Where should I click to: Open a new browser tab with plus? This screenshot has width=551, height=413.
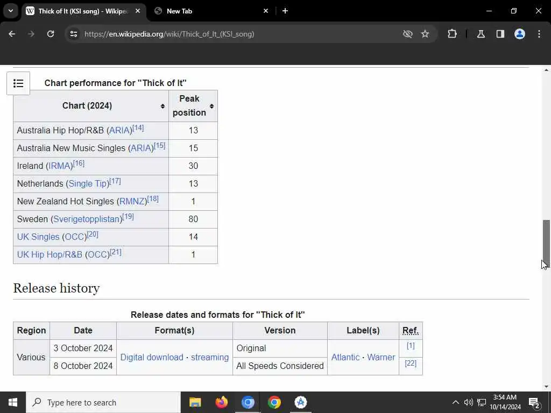pyautogui.click(x=285, y=11)
